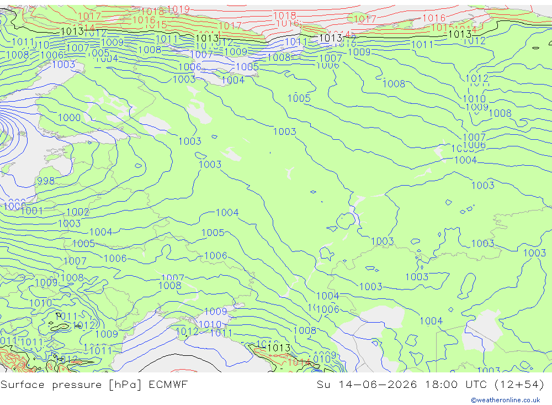Click the blue 1001 isobar label

(x=31, y=211)
